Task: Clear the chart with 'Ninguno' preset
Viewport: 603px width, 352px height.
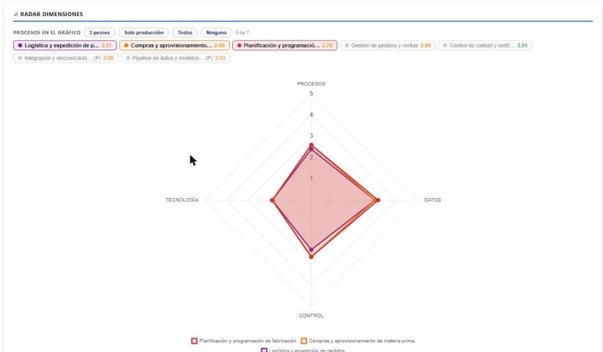Action: click(217, 33)
